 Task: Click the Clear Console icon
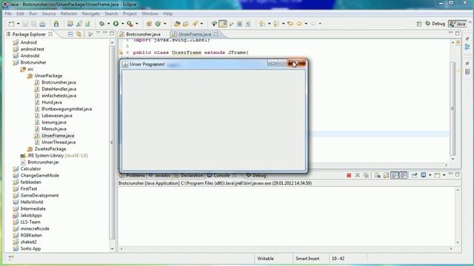click(x=377, y=175)
